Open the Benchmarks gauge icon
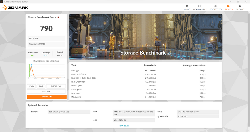This screenshot has width=250, height=132. coord(200,6)
